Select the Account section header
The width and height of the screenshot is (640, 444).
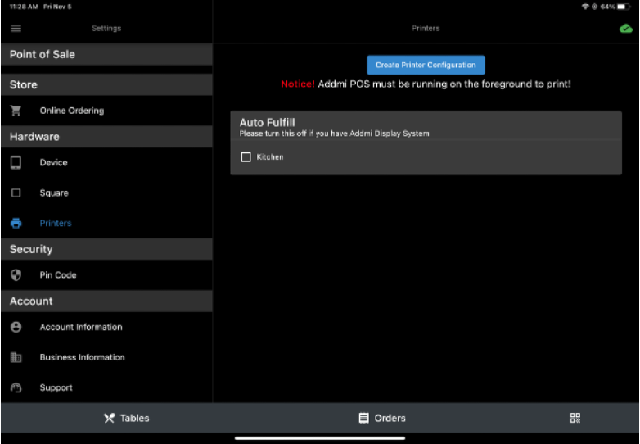[x=107, y=301]
